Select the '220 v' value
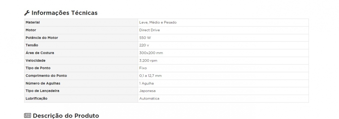The height and width of the screenshot is (119, 339). tap(144, 45)
